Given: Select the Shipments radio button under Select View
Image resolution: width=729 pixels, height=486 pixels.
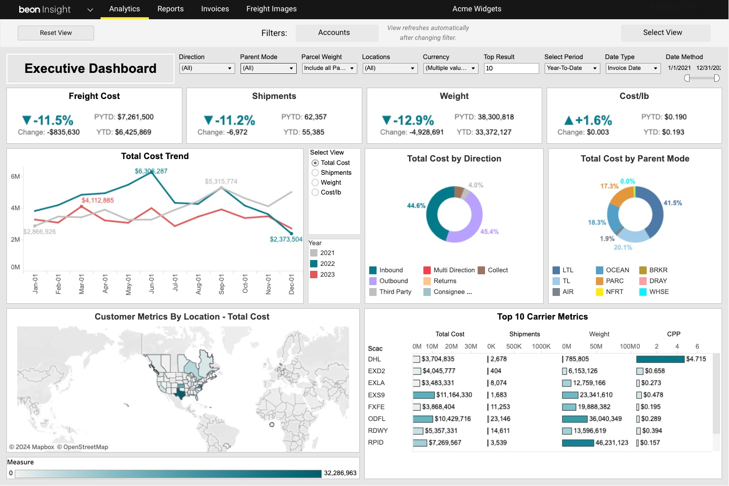Looking at the screenshot, I should 315,172.
